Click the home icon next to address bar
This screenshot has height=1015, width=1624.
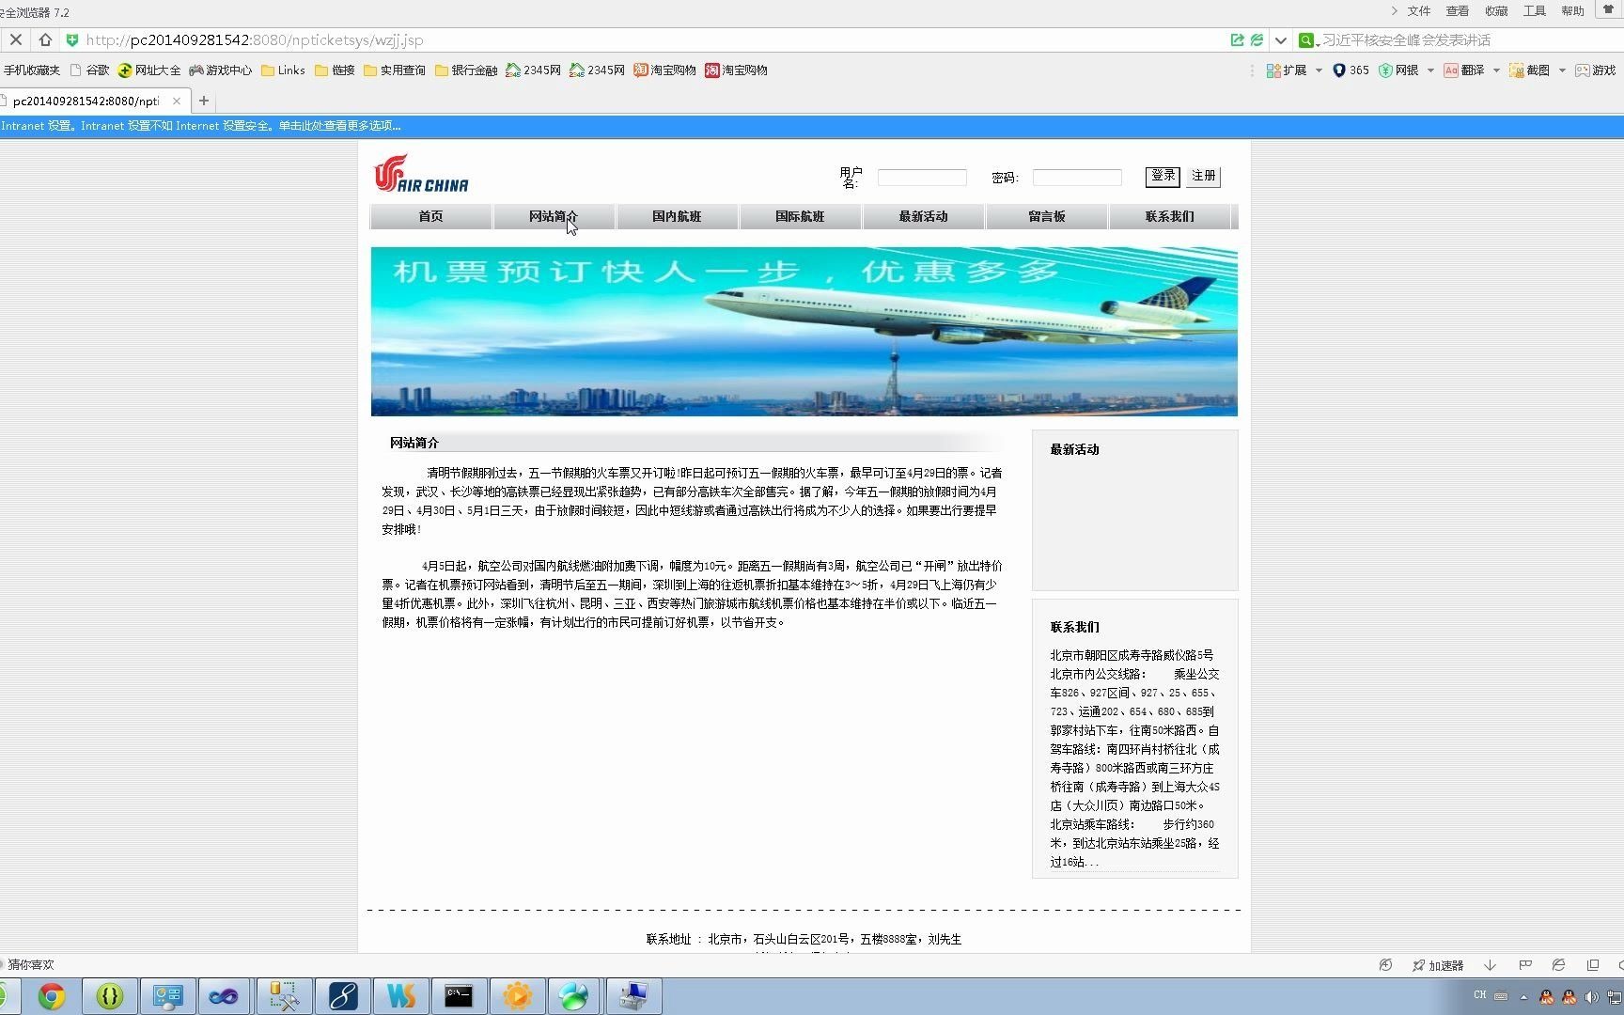[45, 39]
